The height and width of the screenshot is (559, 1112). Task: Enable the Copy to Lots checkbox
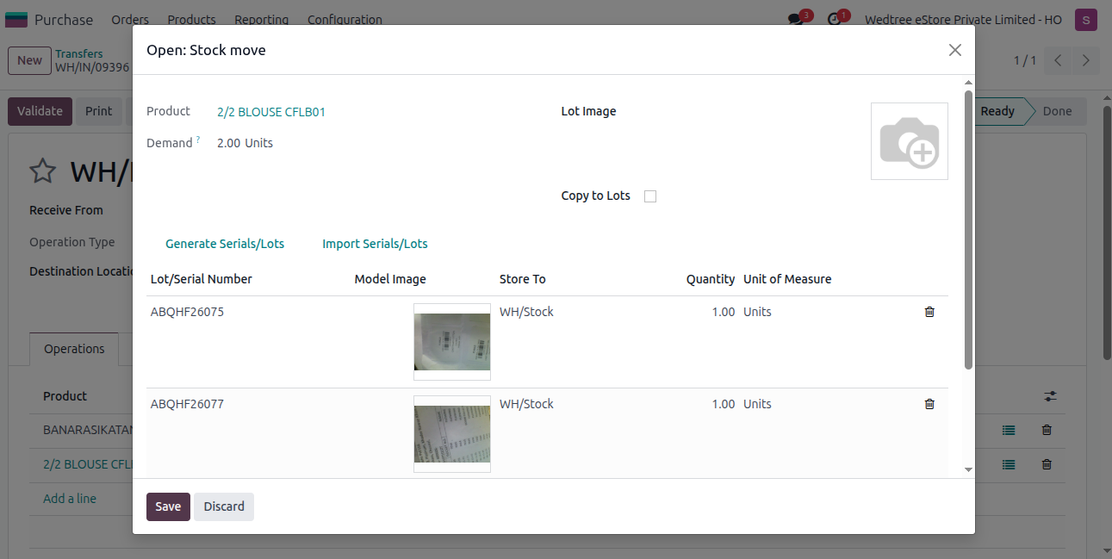click(650, 196)
